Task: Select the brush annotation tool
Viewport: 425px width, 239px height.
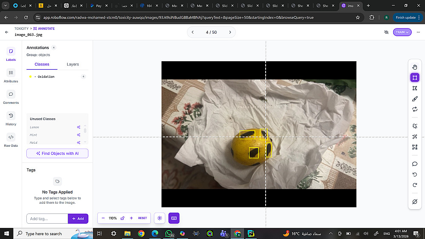Action: [x=415, y=99]
